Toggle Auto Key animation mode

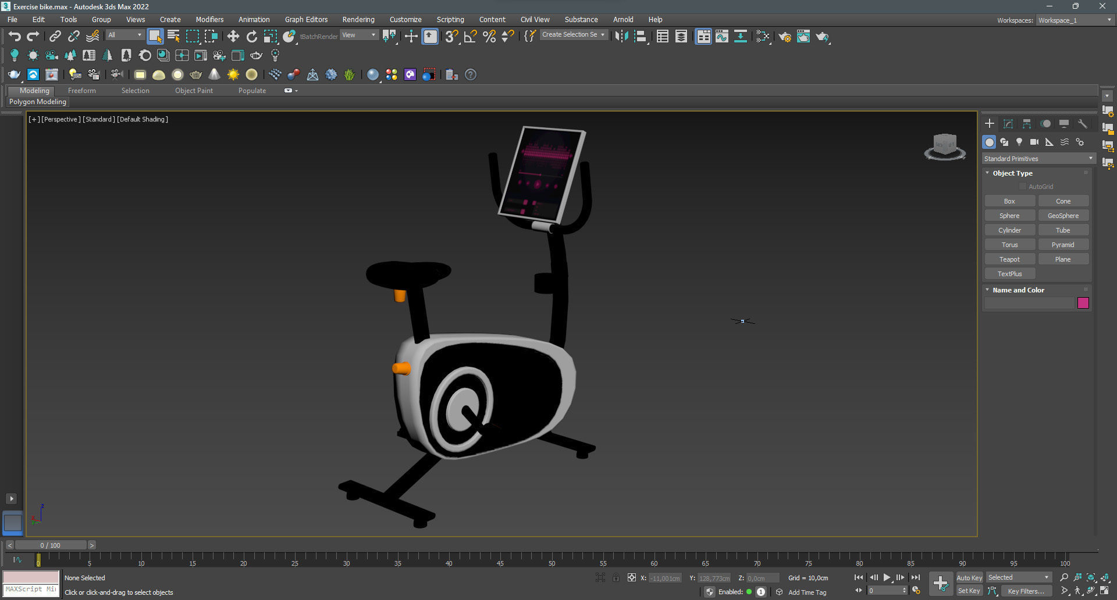point(969,577)
